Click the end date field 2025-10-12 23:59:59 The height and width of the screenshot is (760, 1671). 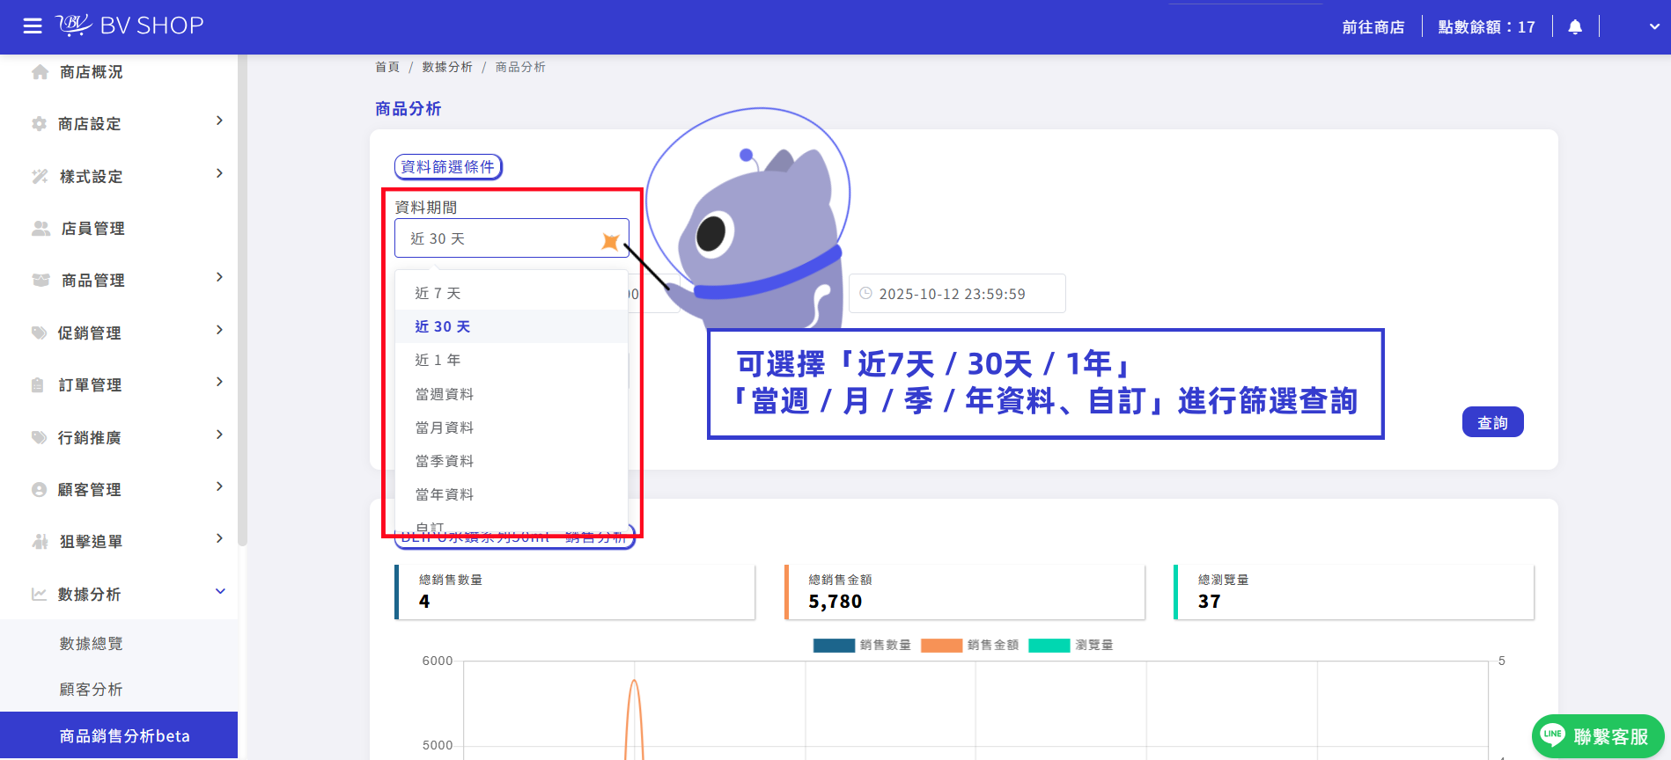pos(957,294)
